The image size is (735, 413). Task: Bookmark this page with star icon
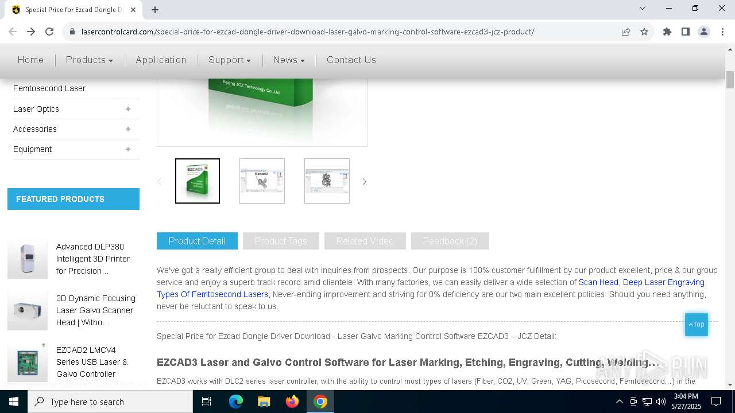644,32
